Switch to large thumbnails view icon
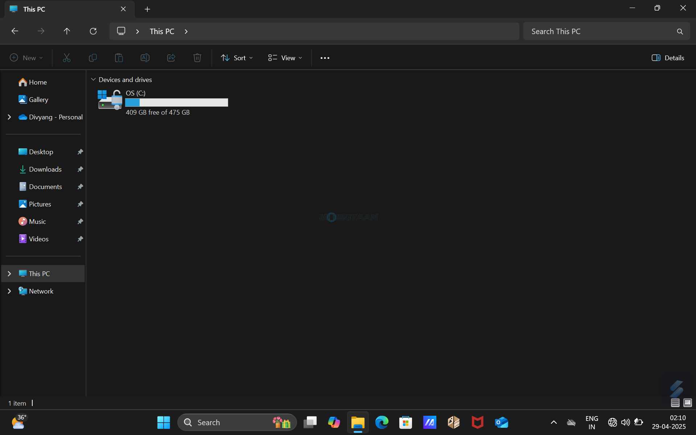696x435 pixels. 688,403
